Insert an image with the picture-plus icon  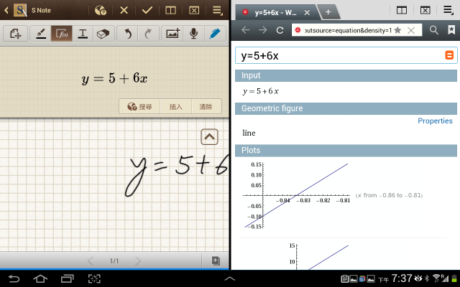tap(172, 34)
